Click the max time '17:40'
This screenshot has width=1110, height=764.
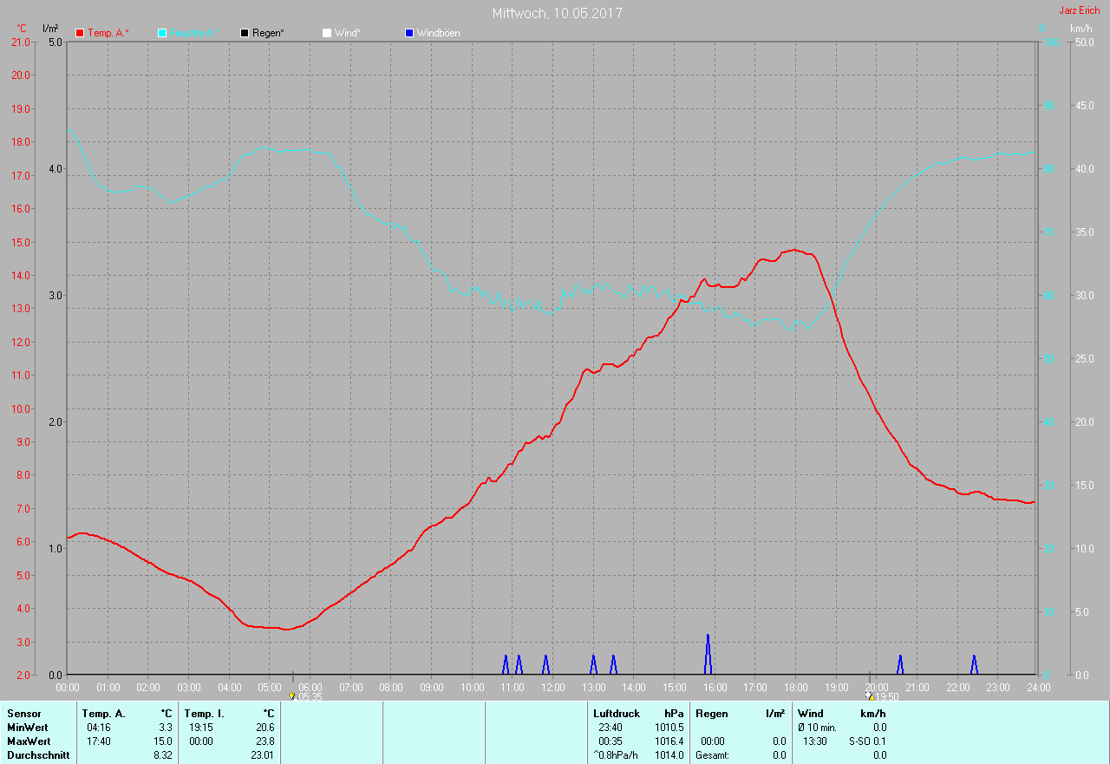pos(99,741)
